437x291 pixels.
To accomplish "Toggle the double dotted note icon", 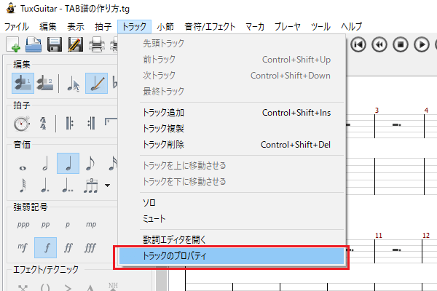I will pos(68,186).
